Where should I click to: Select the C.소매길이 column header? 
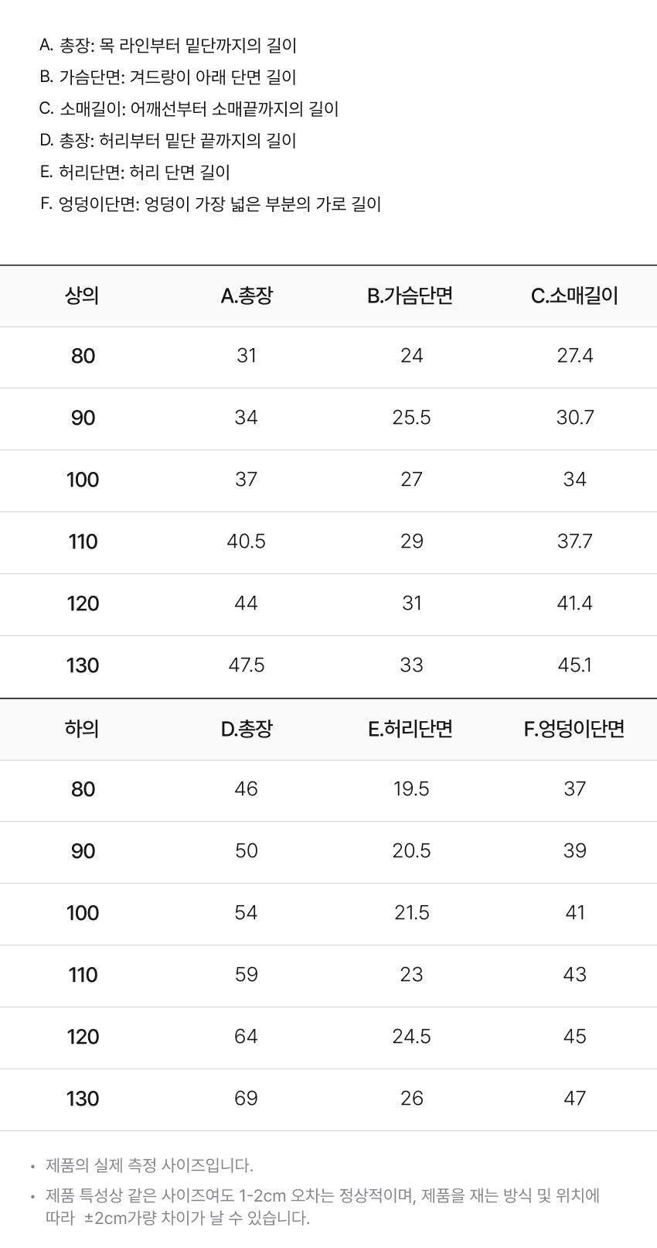coord(574,296)
